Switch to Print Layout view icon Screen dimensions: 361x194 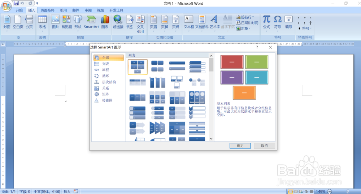pos(291,192)
